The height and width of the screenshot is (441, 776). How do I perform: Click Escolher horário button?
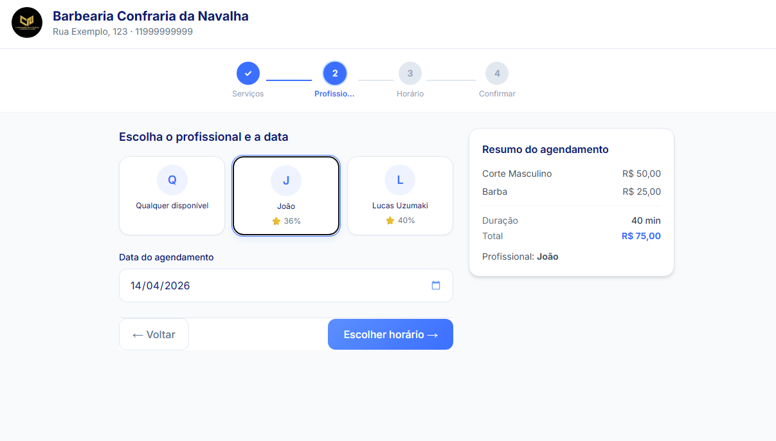(x=390, y=334)
